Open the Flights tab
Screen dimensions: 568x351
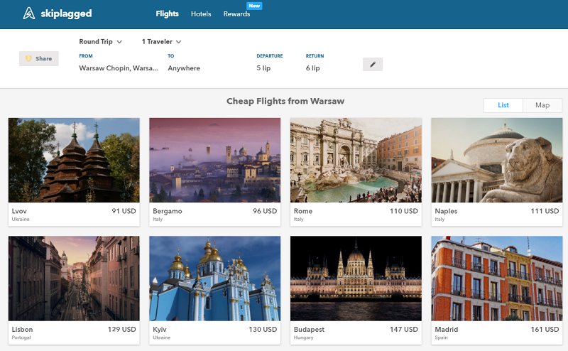click(167, 14)
